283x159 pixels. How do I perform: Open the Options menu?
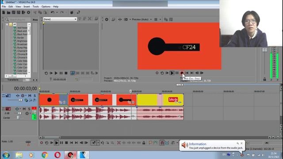(x=46, y=7)
